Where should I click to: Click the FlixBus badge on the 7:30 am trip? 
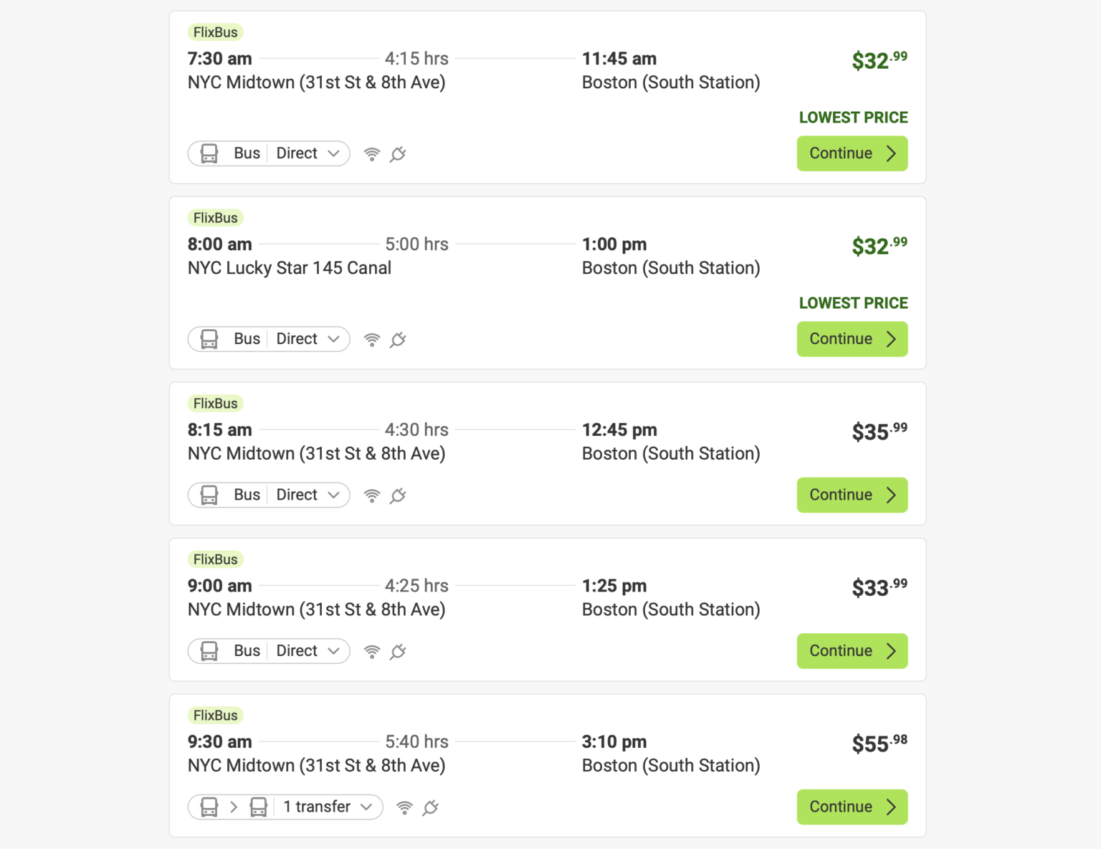215,32
